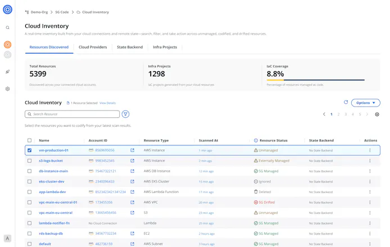Open external link for app-lambda-dev account
The height and width of the screenshot is (247, 390).
coord(132,192)
